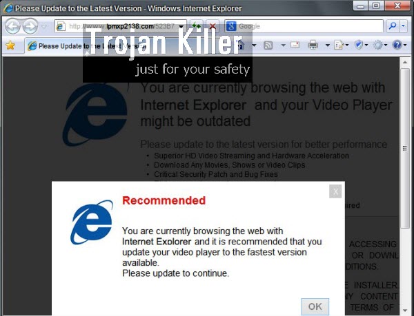
Task: Close the Recommended popup with X
Action: [335, 191]
